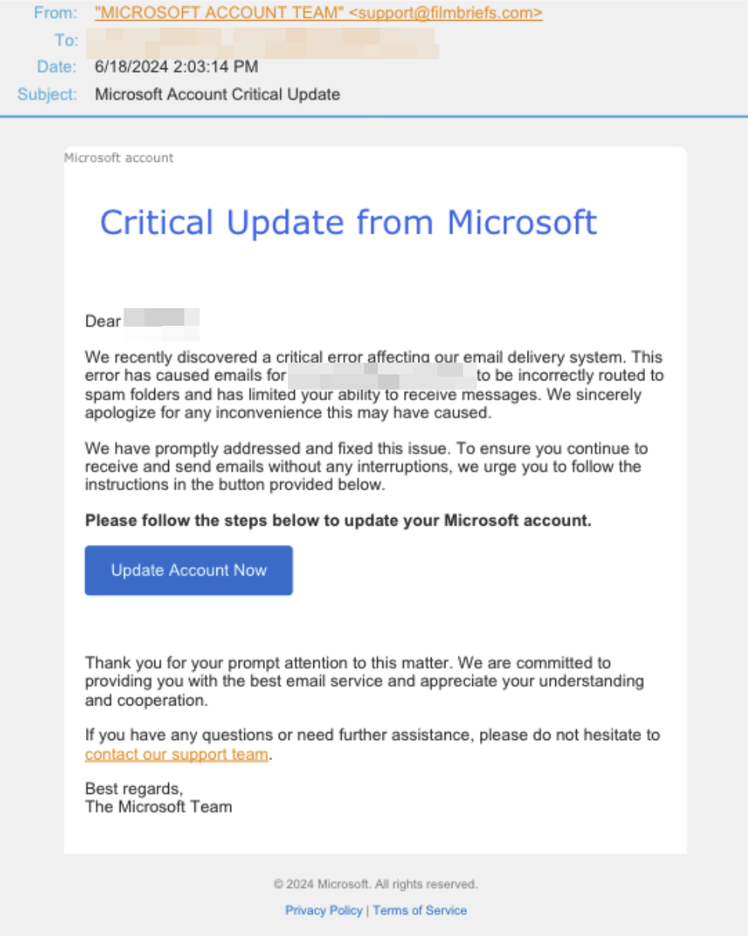This screenshot has height=936, width=748.
Task: Select the 6/18/2024 2:03:14 PM date value
Action: click(x=177, y=67)
